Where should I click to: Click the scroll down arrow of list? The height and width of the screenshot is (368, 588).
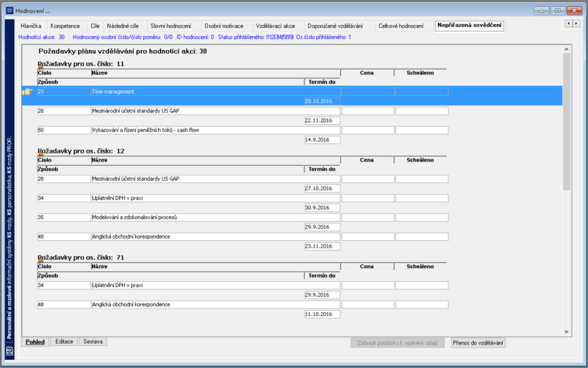566,332
